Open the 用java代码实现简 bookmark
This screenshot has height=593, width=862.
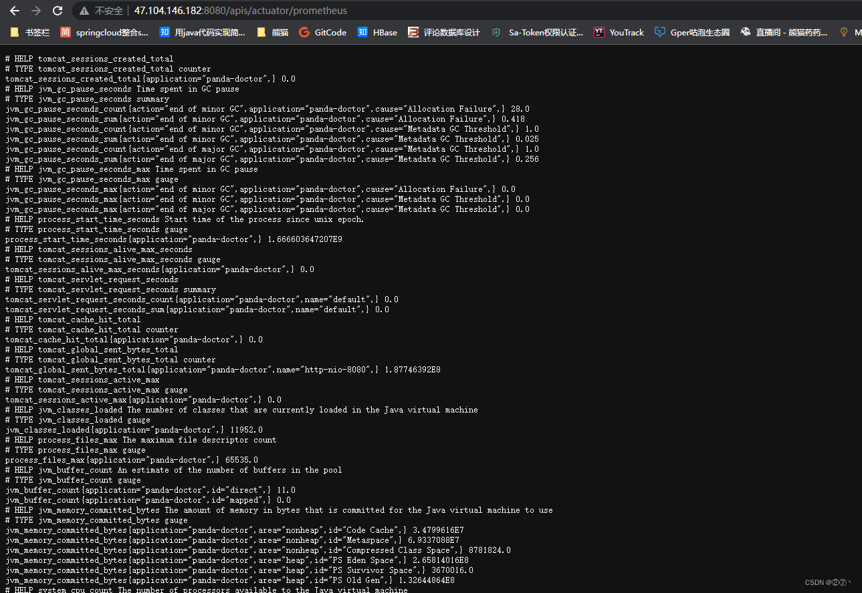pos(203,32)
